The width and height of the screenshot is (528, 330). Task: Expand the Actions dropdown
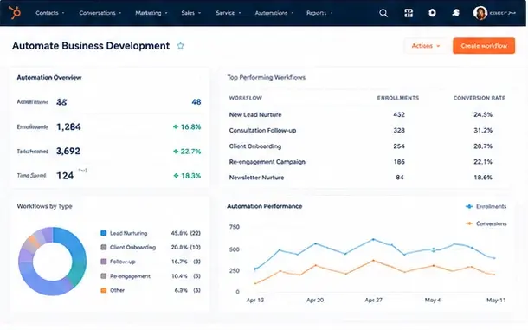click(426, 46)
